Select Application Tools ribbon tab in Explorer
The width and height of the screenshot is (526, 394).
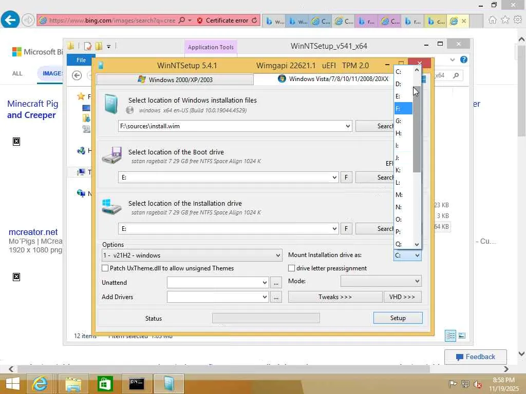211,47
